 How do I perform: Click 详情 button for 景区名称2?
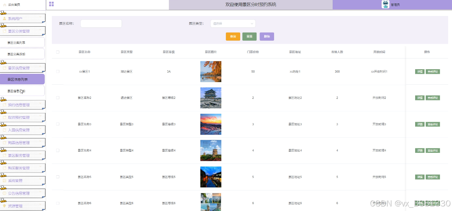tap(420, 98)
